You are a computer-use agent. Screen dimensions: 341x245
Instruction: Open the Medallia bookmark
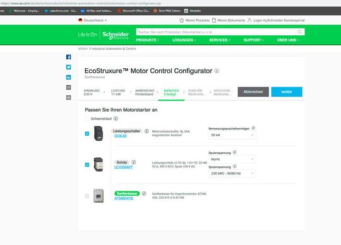coord(193,11)
